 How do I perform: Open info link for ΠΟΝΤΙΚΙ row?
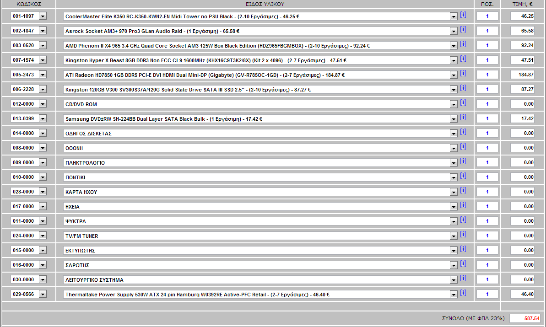point(463,175)
